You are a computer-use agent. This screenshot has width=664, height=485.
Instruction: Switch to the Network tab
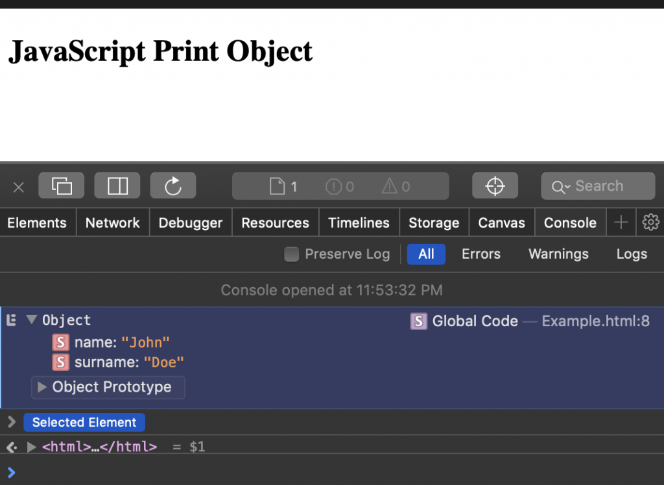112,222
